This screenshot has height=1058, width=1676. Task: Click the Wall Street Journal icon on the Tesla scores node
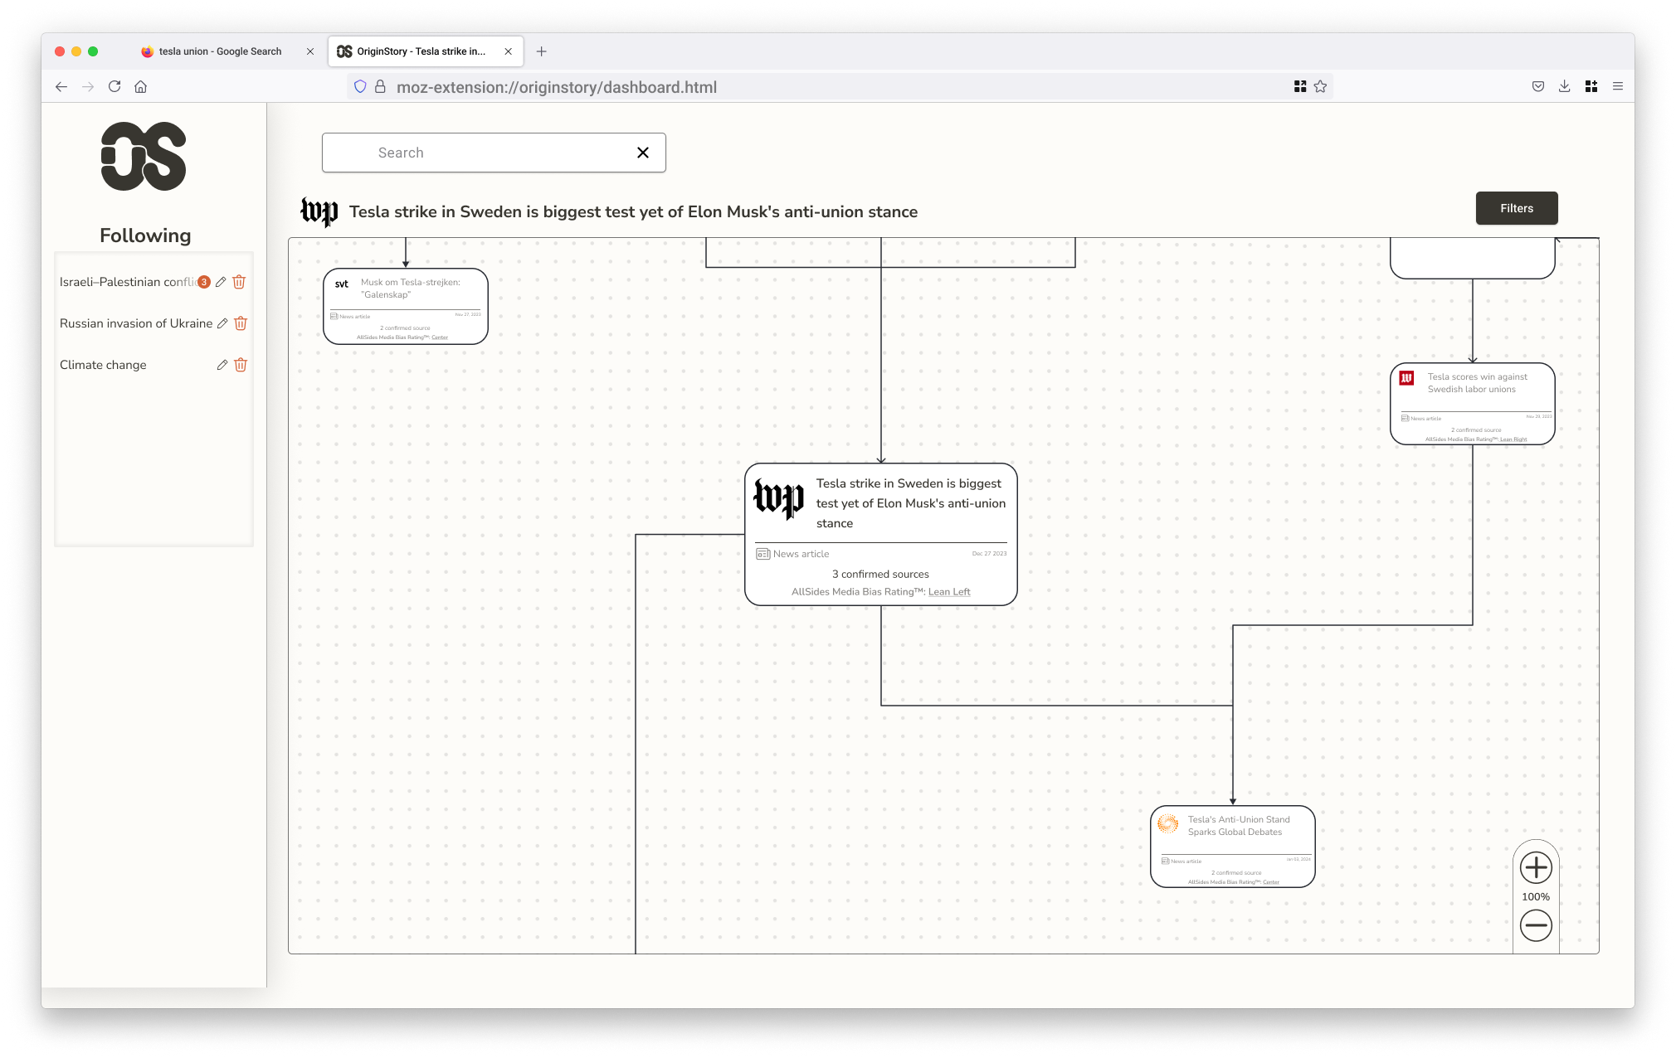(1407, 377)
